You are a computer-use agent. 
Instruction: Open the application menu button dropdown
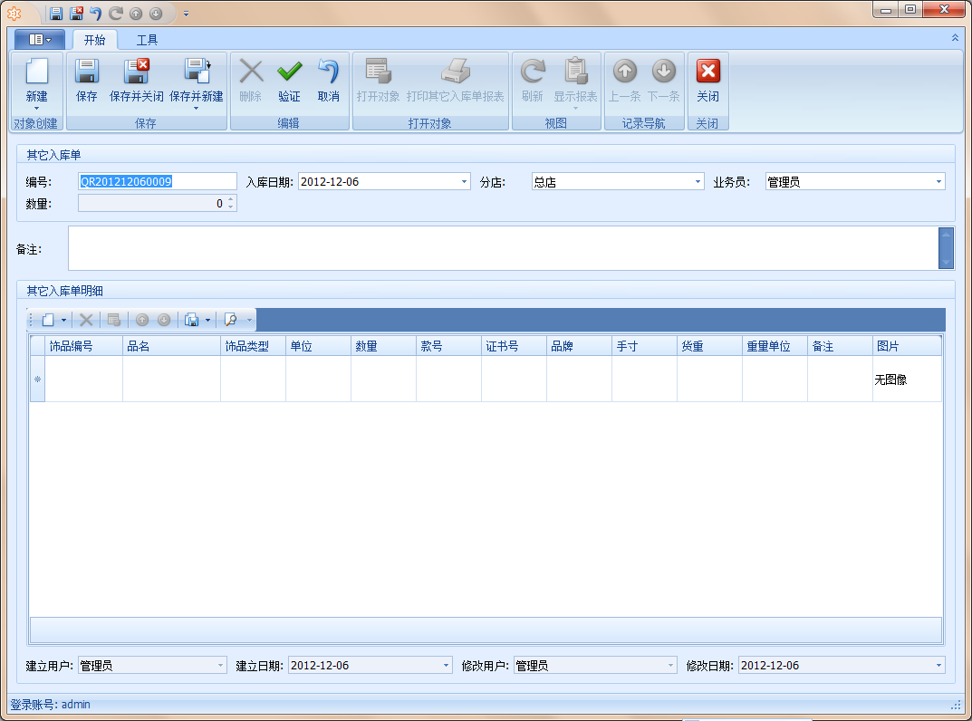pyautogui.click(x=40, y=40)
